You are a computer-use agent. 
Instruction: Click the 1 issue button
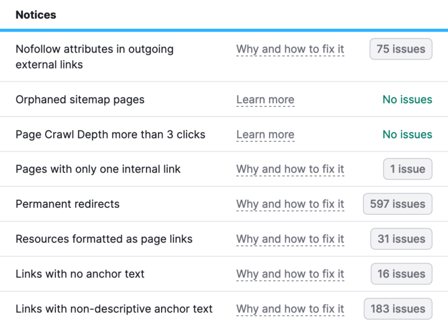[407, 169]
